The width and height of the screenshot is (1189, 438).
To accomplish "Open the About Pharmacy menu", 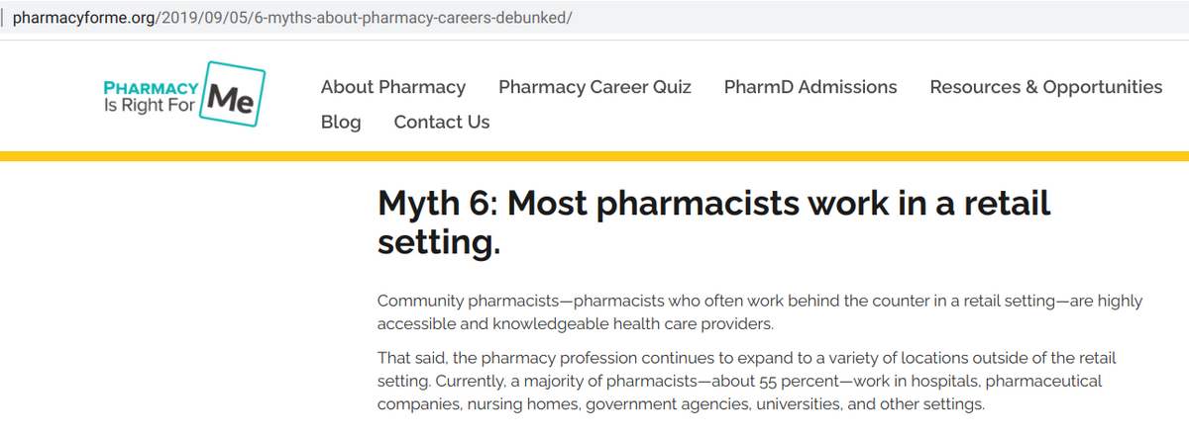I will [x=392, y=87].
